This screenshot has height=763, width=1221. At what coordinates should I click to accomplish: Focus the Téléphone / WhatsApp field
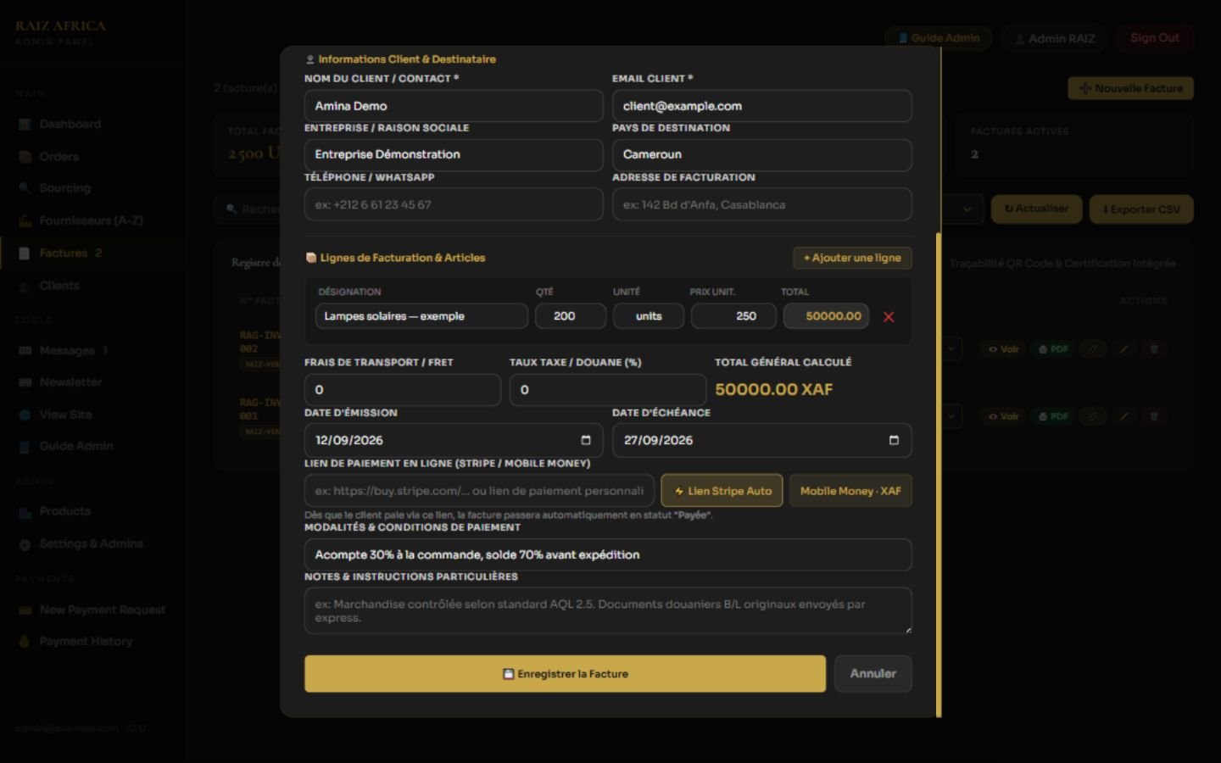(454, 204)
